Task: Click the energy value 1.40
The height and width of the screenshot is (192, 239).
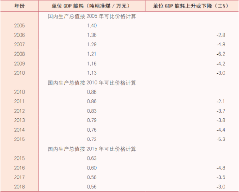Action: click(91, 26)
